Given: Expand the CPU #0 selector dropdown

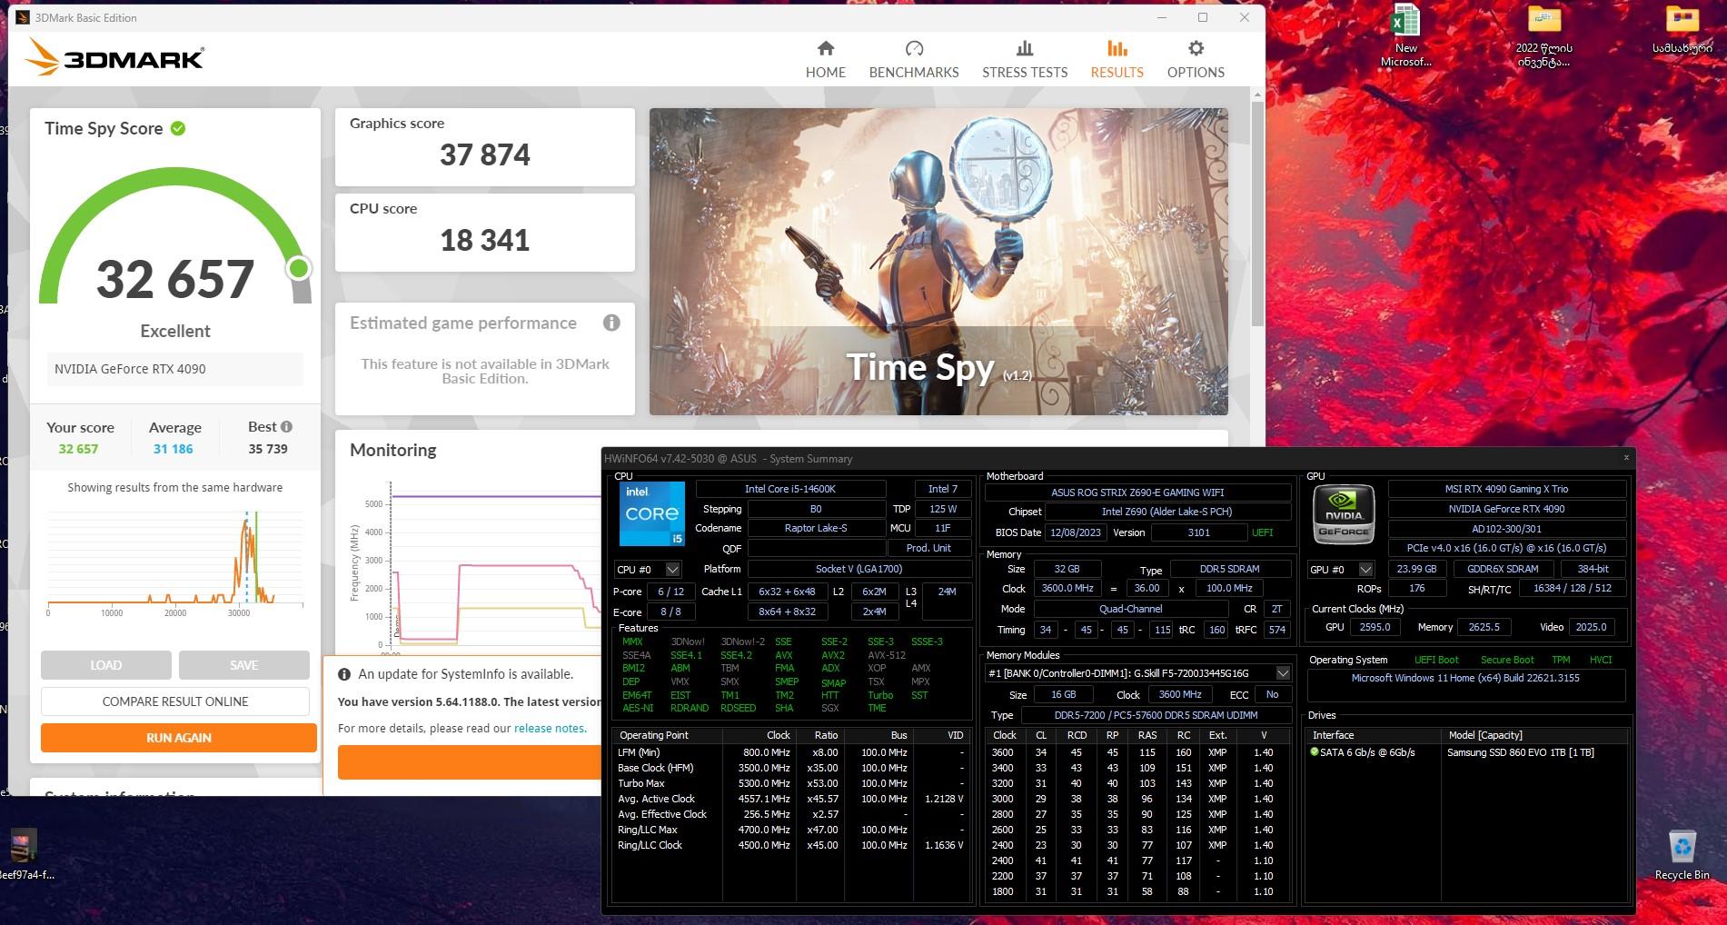Looking at the screenshot, I should click(672, 570).
